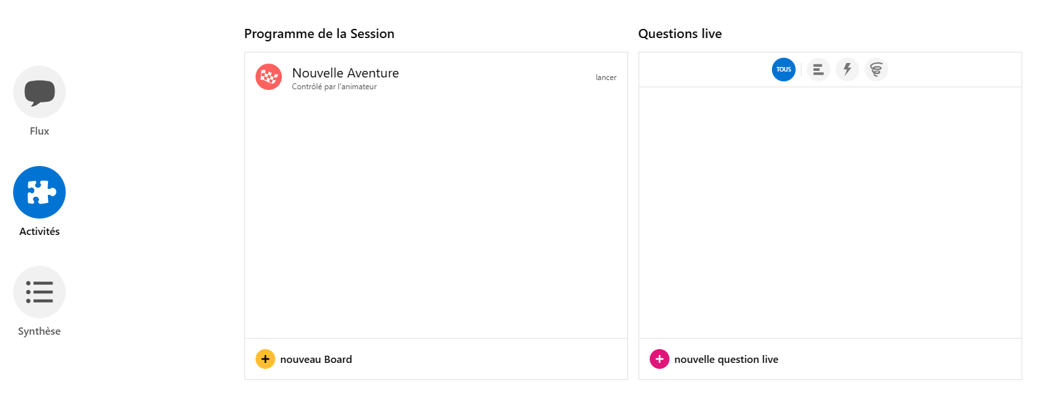
Task: Click the checkered flag Nouvelle Aventure icon
Action: tap(269, 77)
